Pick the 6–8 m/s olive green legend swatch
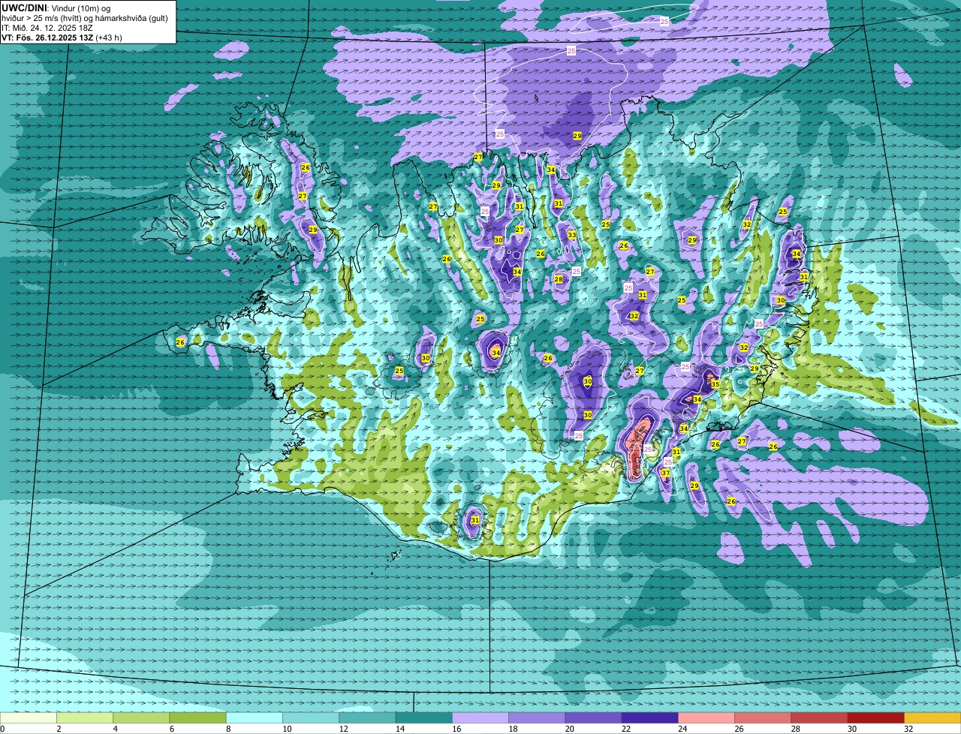The width and height of the screenshot is (961, 734). [x=197, y=717]
